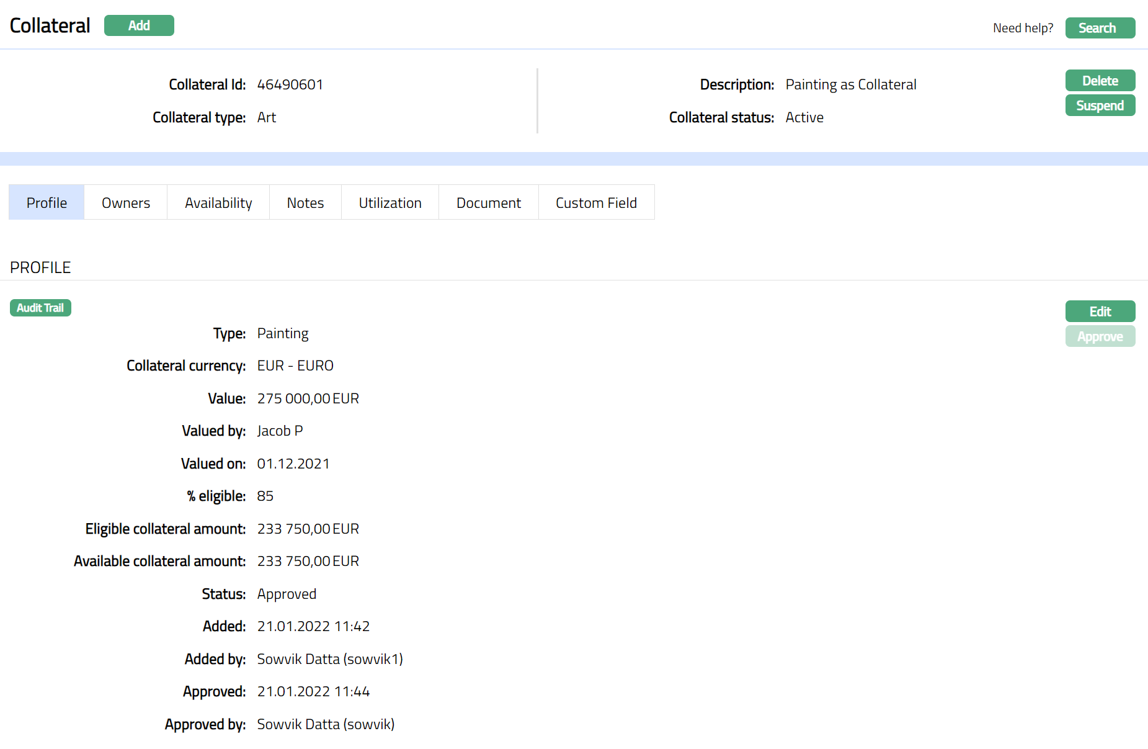The image size is (1148, 749).
Task: Open the Custom Field tab
Action: pyautogui.click(x=596, y=202)
